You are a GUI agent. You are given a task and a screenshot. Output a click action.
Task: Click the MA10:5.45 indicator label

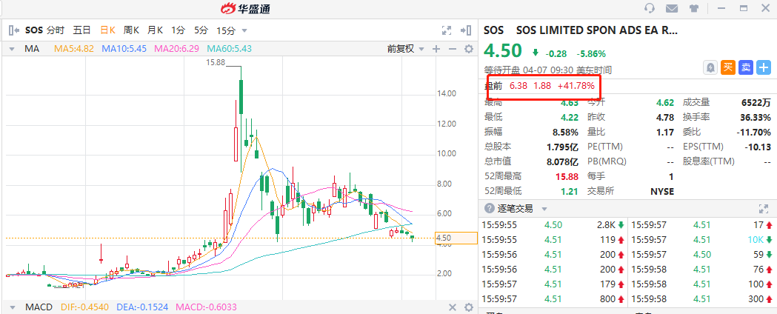[x=124, y=49]
